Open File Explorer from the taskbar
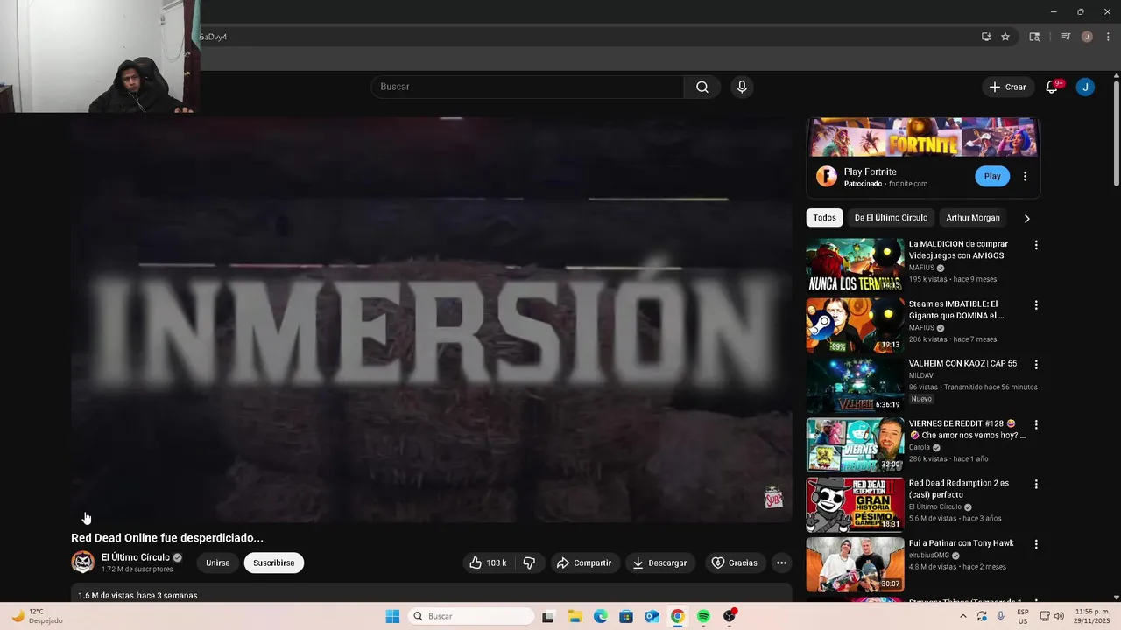The width and height of the screenshot is (1121, 630). [x=575, y=616]
